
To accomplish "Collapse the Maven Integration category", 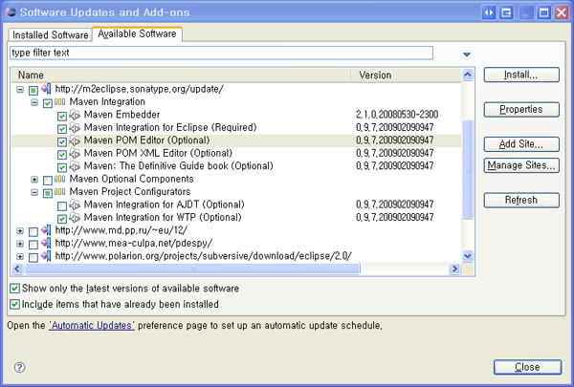I will click(x=34, y=102).
